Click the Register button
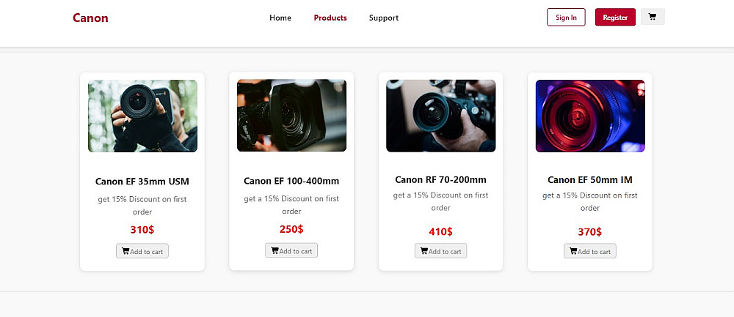This screenshot has width=734, height=317. pyautogui.click(x=615, y=18)
